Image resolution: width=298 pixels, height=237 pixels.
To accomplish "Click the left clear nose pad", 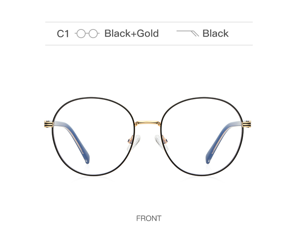I will coord(136,142).
